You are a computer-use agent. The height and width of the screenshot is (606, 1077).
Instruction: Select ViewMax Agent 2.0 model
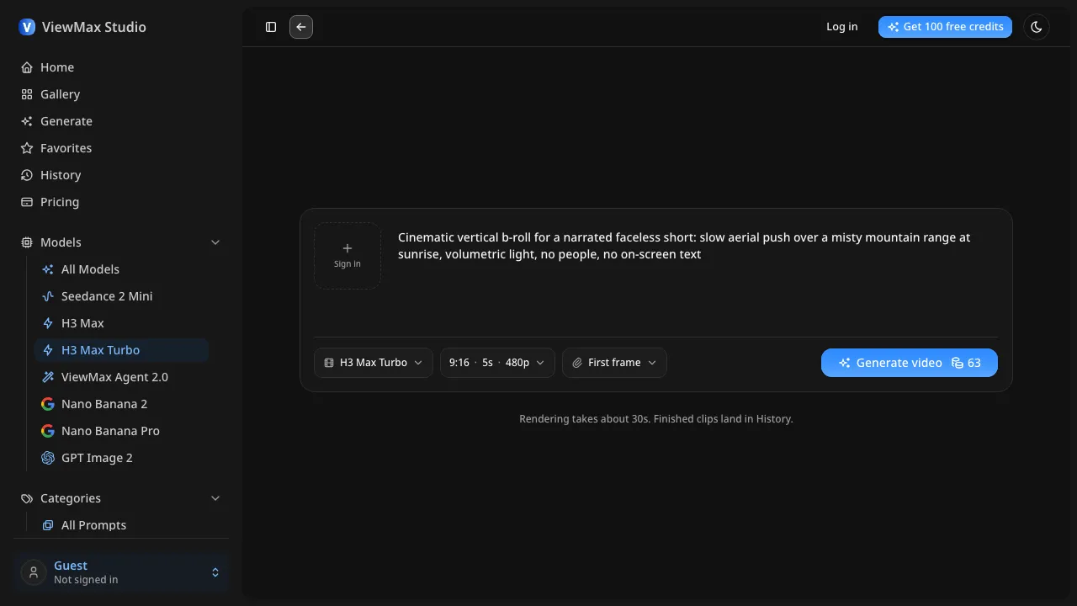[x=121, y=377]
